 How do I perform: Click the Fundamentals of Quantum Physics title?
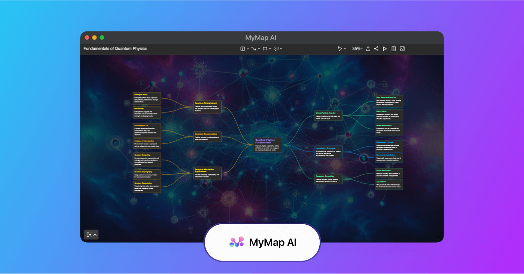115,49
